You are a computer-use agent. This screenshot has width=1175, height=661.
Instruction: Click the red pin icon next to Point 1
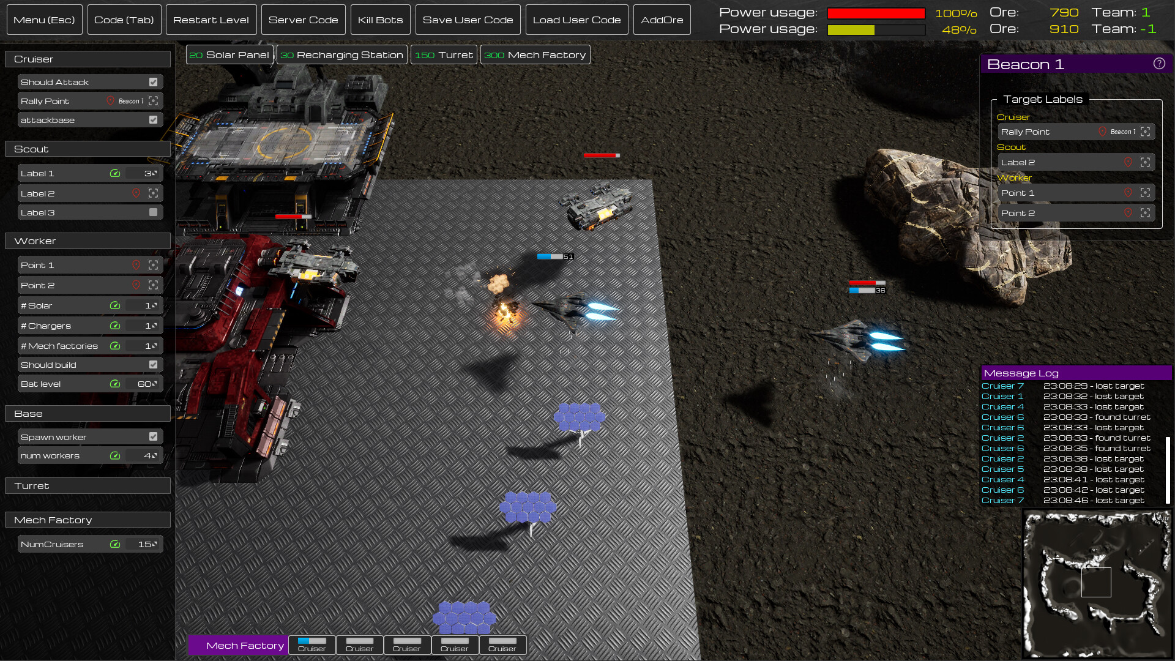[x=136, y=264]
